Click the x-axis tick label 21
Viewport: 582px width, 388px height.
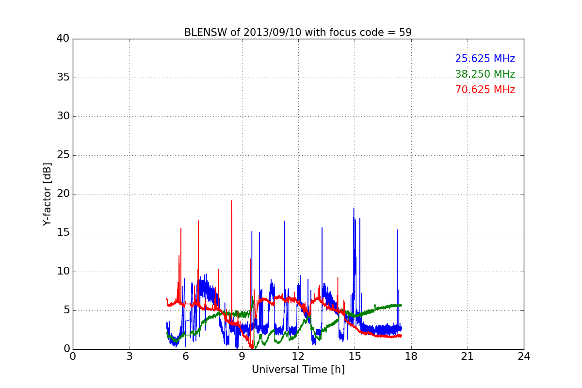click(x=468, y=356)
